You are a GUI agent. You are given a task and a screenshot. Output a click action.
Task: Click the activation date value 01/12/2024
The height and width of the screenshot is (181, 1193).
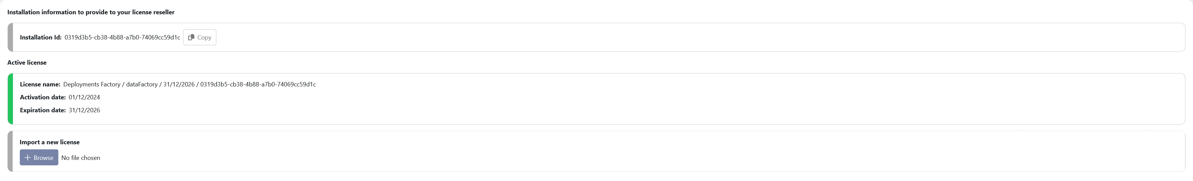click(x=84, y=97)
